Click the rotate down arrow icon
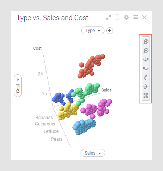Image resolution: width=163 pixels, height=171 pixels. pyautogui.click(x=146, y=87)
